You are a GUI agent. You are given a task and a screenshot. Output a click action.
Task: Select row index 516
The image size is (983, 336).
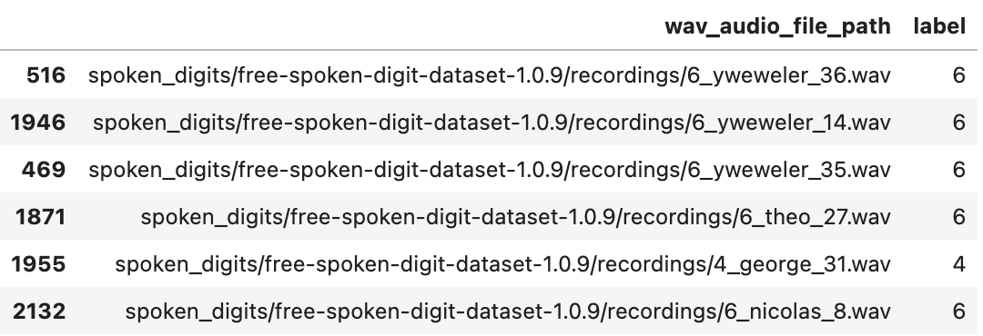tap(46, 75)
